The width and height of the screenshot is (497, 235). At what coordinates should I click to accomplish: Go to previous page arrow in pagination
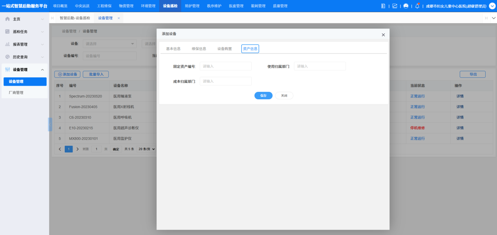60,149
